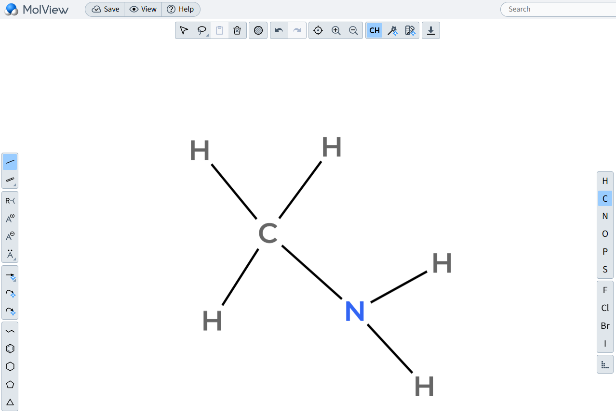Zoom out of the canvas
Image resolution: width=616 pixels, height=415 pixels.
353,30
